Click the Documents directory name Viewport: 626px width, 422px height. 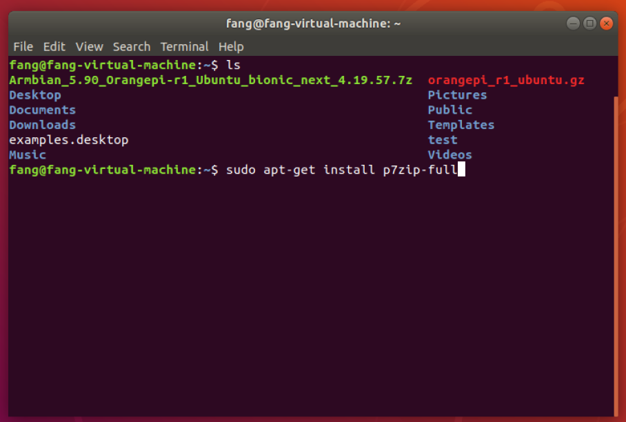[x=42, y=110]
